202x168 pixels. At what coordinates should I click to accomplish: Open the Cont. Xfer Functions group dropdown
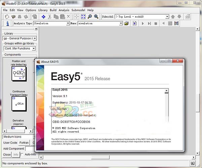[x=34, y=49]
